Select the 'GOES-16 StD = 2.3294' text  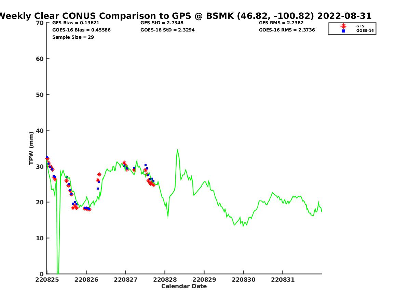tap(168, 30)
